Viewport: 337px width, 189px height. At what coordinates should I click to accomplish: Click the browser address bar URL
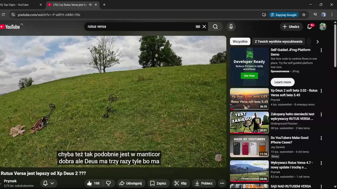click(x=49, y=15)
